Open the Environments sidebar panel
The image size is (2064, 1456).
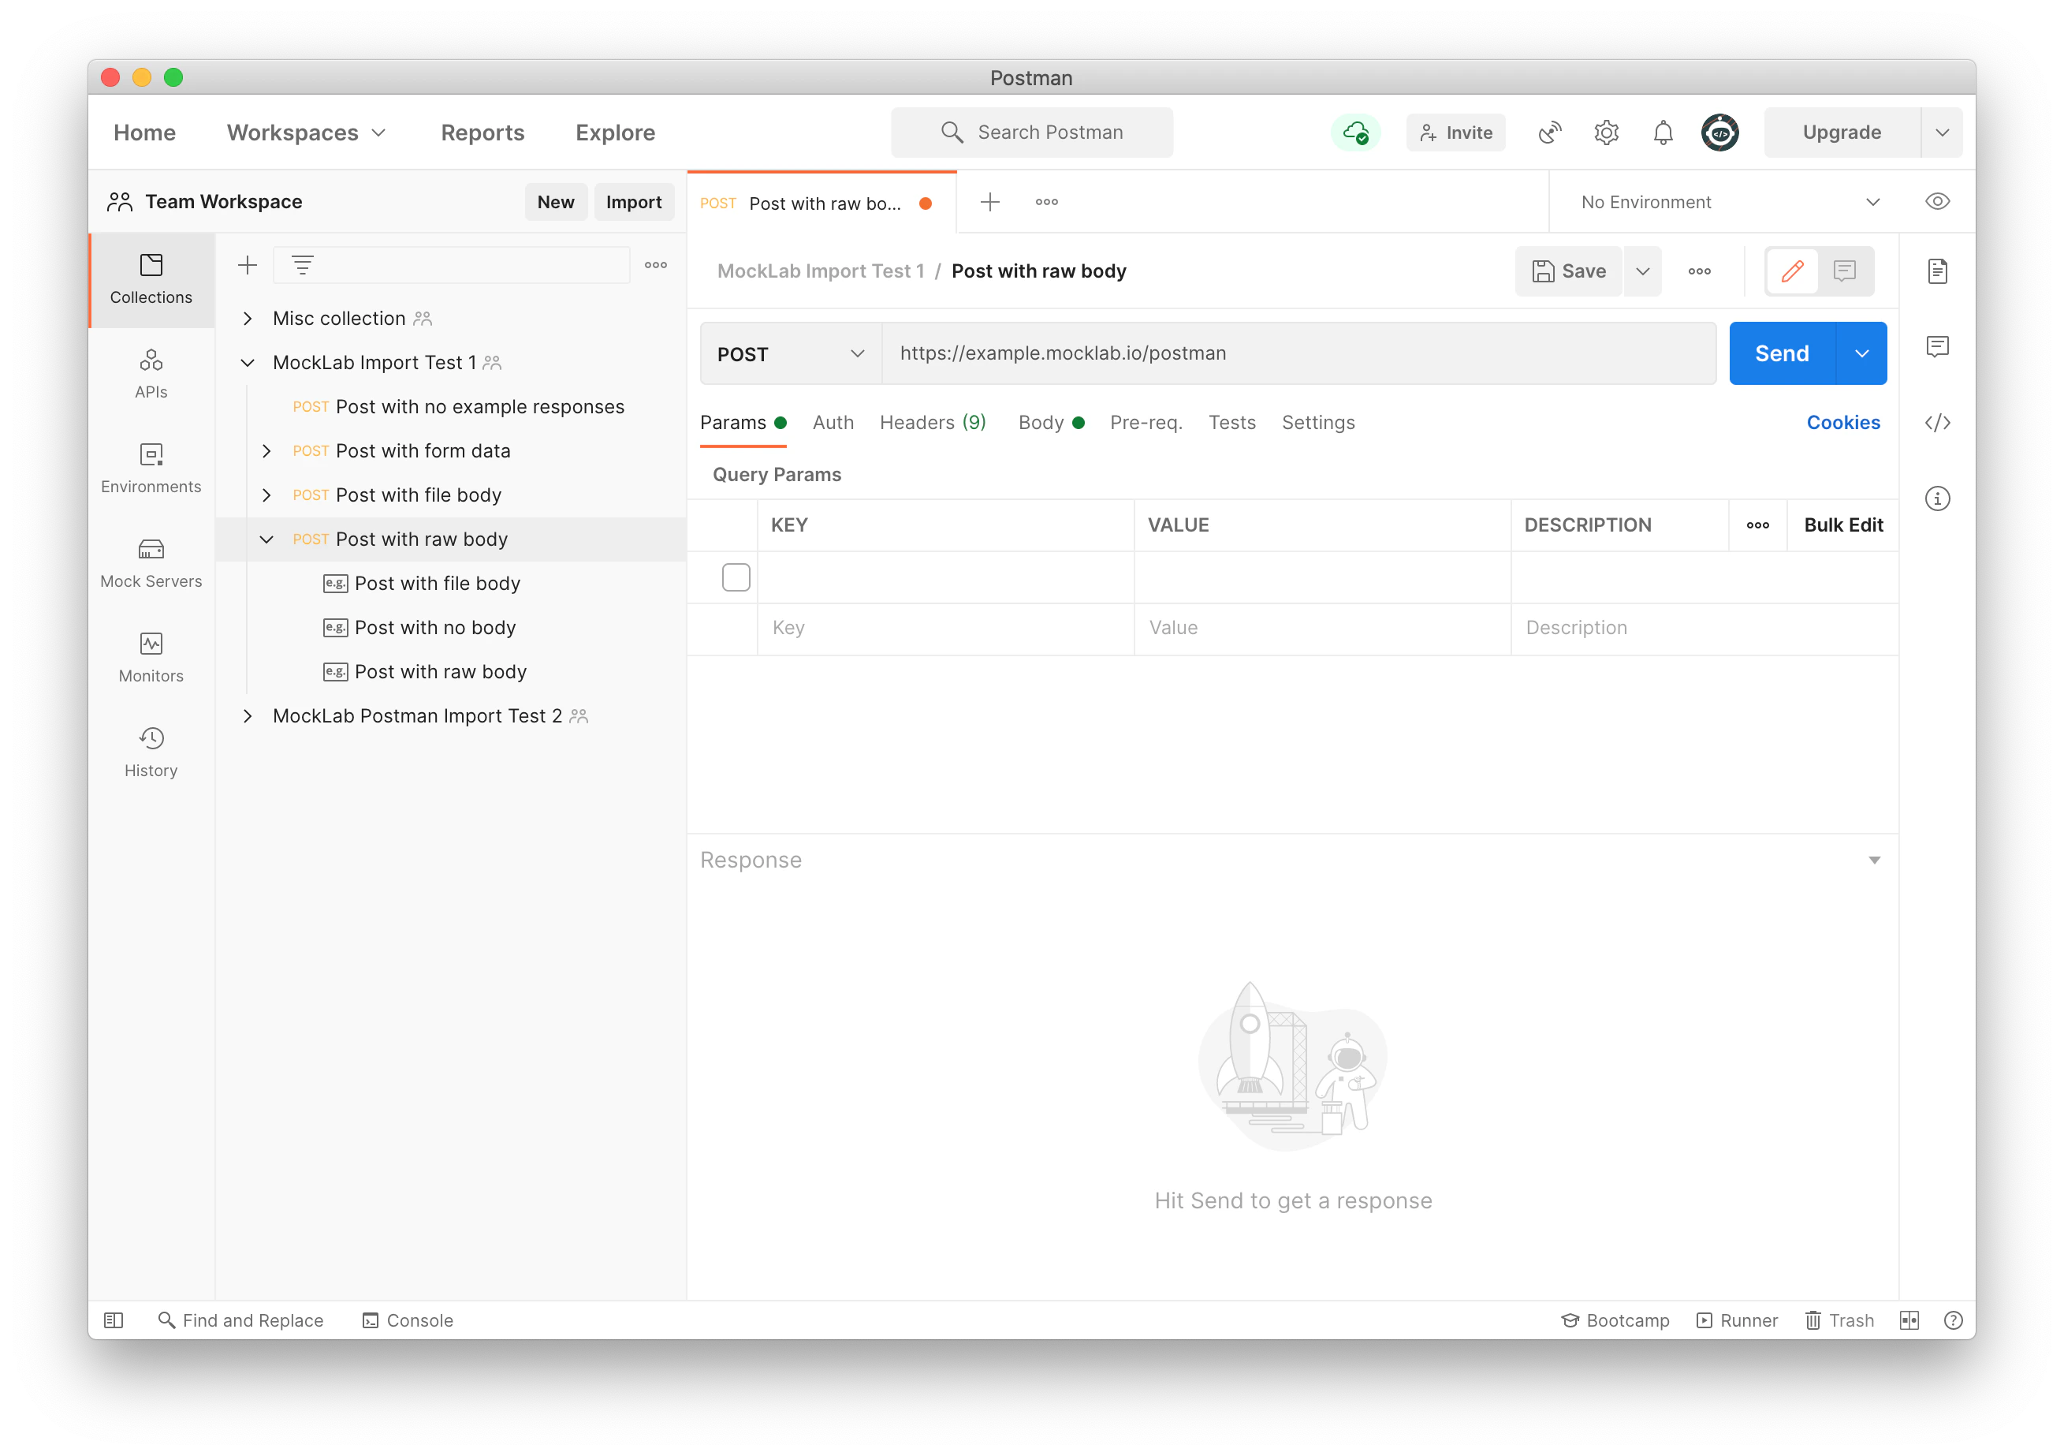pos(151,469)
